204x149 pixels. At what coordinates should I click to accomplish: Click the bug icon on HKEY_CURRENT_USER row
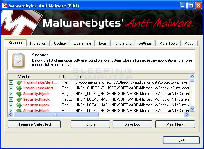(19, 88)
